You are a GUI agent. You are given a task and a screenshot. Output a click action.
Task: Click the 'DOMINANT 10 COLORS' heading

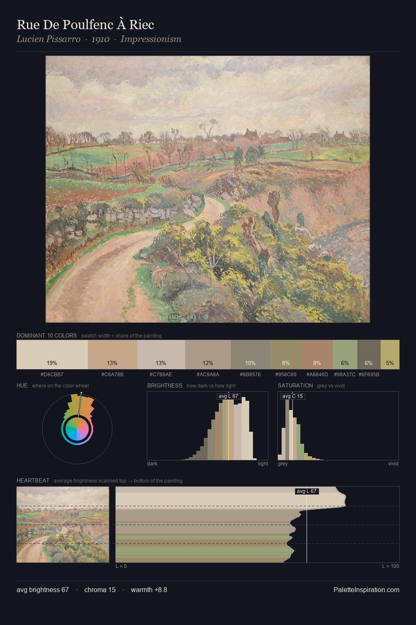coord(47,335)
